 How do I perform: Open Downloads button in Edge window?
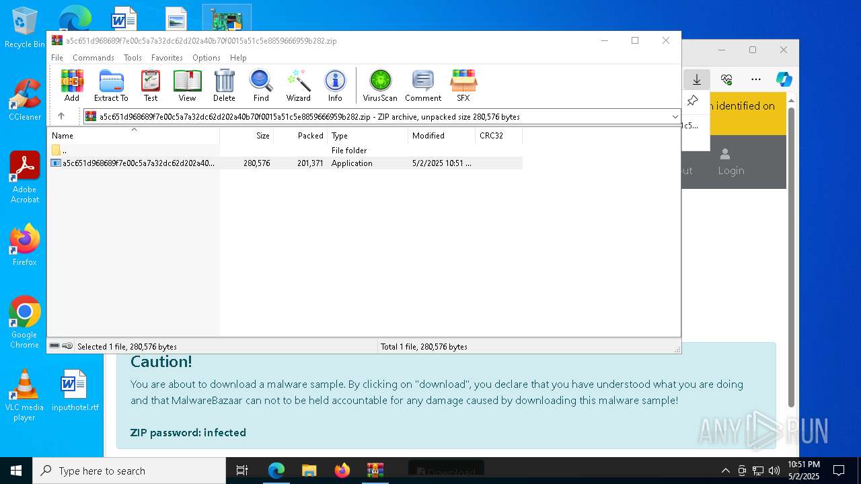pos(697,79)
